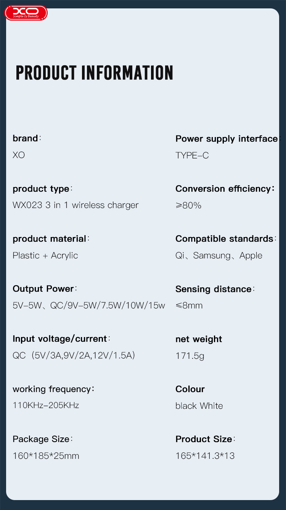This screenshot has height=510, width=286.
Task: Click the WX023 3 in 1 wireless charger text
Action: [x=76, y=205]
